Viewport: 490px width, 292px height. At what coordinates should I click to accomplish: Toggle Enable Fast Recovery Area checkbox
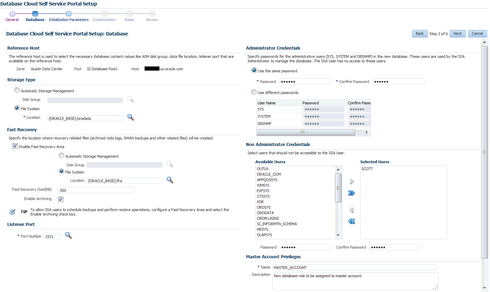(15, 146)
